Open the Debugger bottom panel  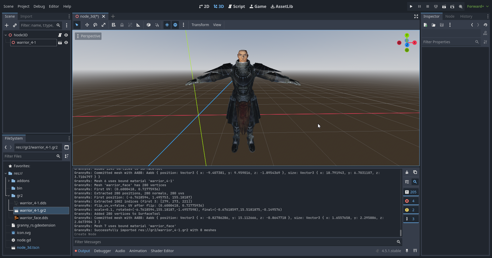click(102, 251)
